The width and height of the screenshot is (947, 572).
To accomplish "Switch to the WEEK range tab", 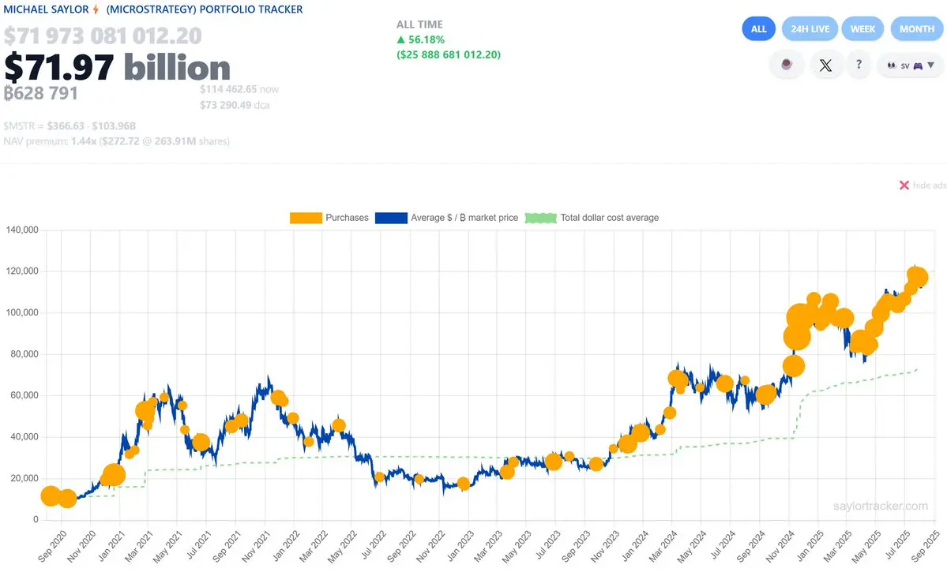I will click(862, 29).
